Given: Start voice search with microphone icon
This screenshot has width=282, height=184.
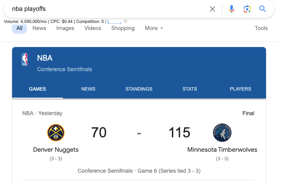Looking at the screenshot, I should (232, 9).
